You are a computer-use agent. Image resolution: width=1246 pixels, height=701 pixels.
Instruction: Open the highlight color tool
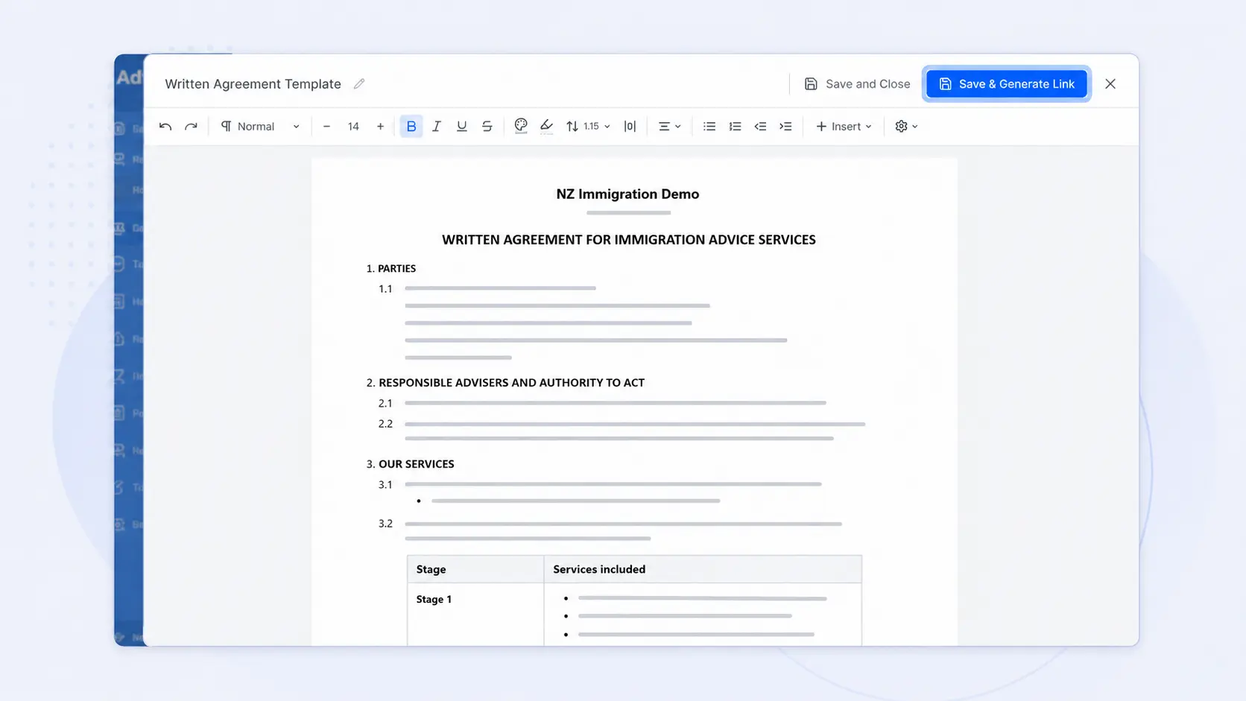(x=546, y=127)
